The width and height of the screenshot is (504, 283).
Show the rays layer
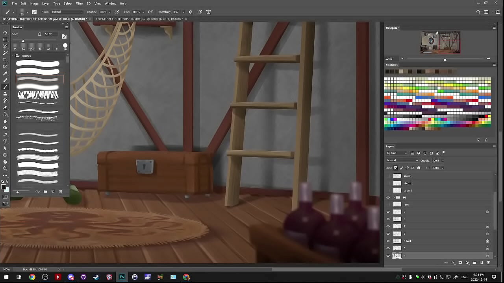coord(388,204)
